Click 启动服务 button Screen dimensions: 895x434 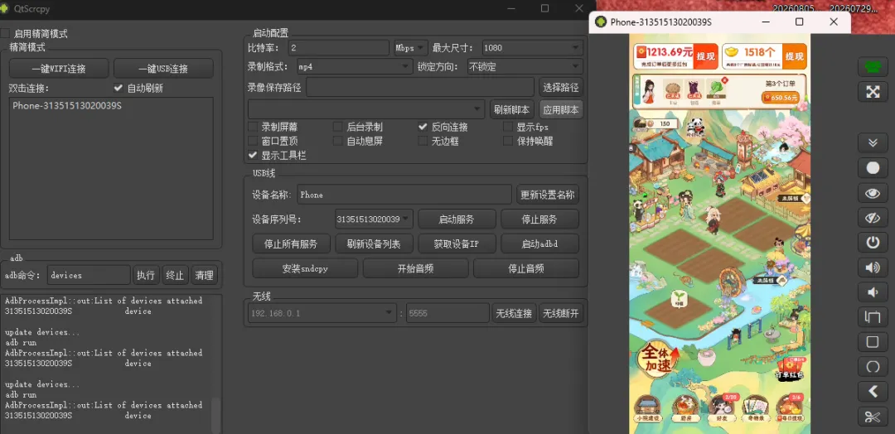click(x=457, y=219)
